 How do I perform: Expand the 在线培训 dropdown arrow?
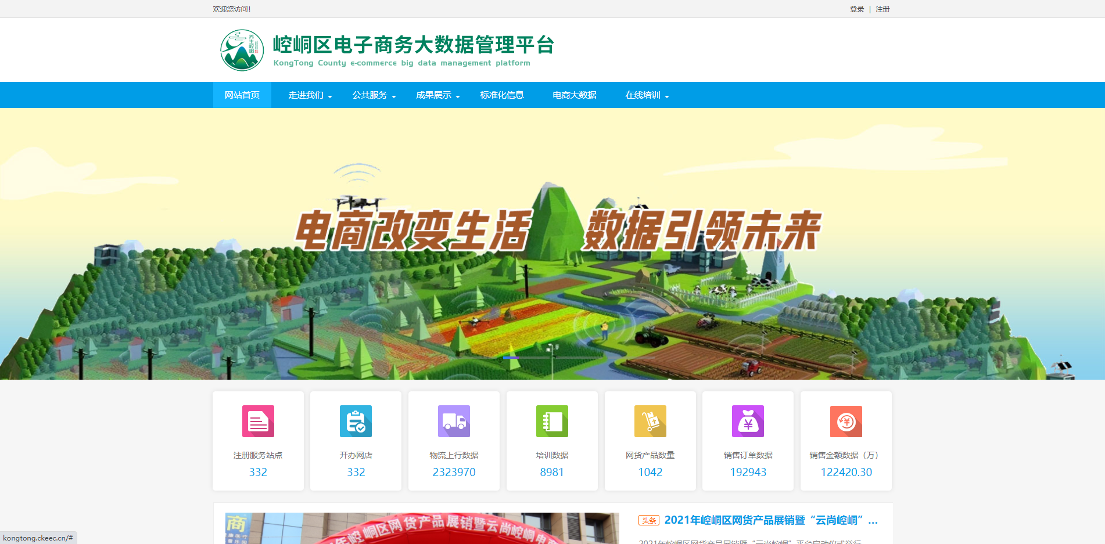(x=667, y=96)
